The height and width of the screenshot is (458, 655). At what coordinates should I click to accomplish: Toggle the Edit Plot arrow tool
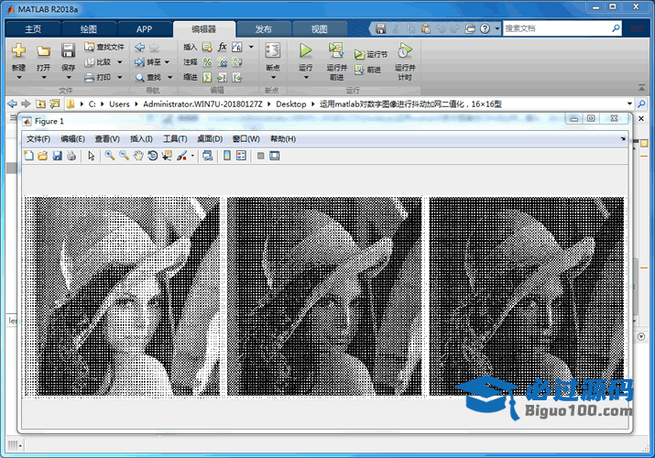[91, 156]
